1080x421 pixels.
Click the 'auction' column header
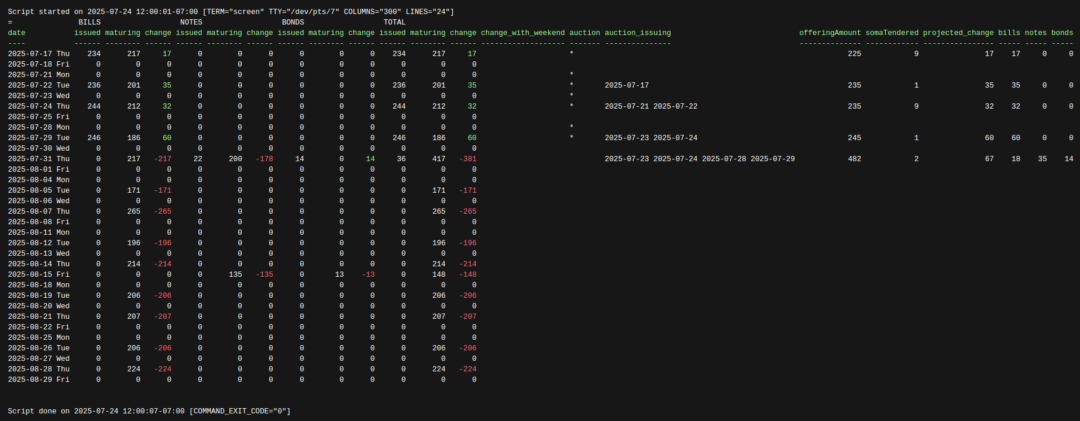585,33
